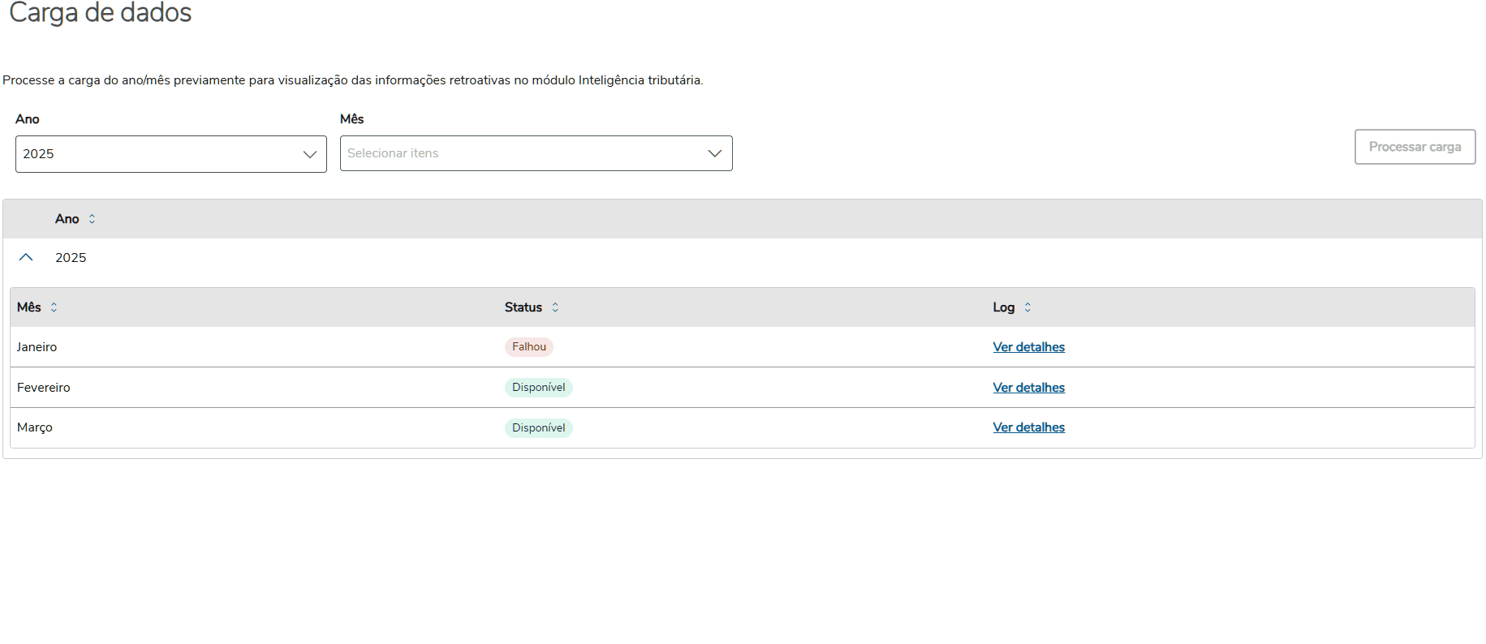Open Ver detalhes log for Janeiro
This screenshot has height=644, width=1486.
(x=1028, y=347)
